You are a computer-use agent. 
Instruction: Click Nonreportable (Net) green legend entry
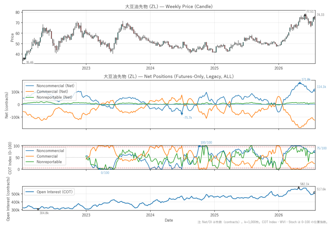tap(49, 97)
